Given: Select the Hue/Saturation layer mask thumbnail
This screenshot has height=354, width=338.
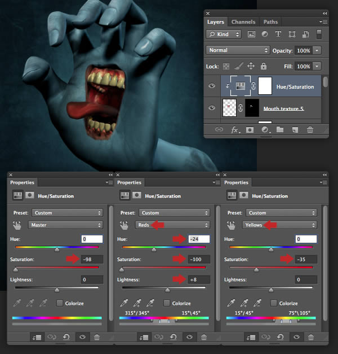Looking at the screenshot, I should 265,86.
